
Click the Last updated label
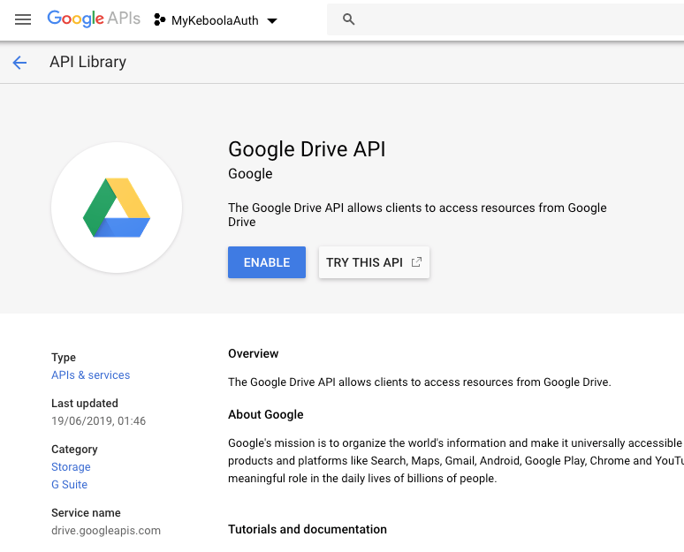pos(85,404)
